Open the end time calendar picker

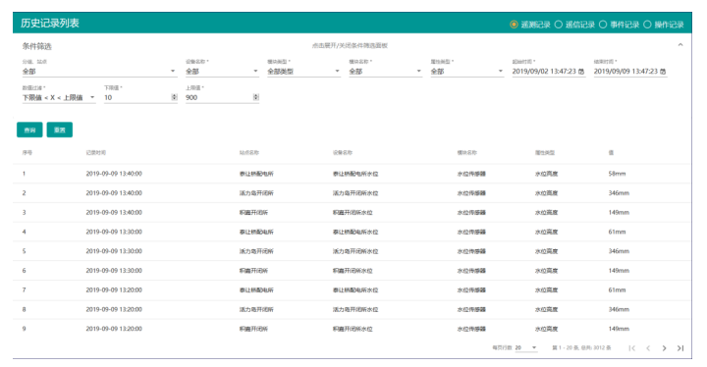[663, 72]
